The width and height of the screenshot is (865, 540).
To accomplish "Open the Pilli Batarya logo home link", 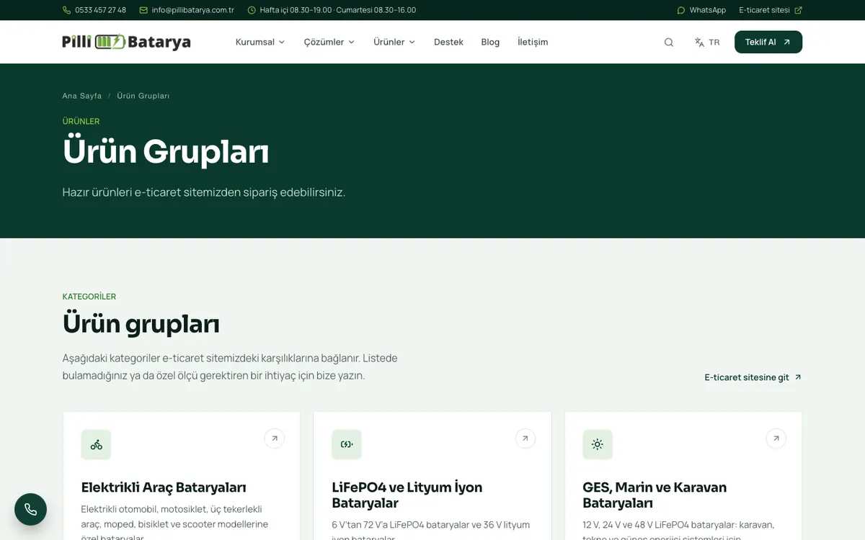I will [127, 42].
